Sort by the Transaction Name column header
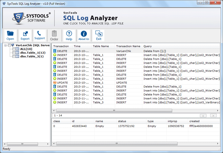Image resolution: width=223 pixels, height=153 pixels. (x=129, y=46)
